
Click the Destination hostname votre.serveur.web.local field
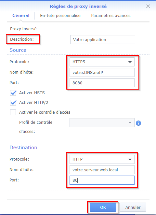click(102, 170)
